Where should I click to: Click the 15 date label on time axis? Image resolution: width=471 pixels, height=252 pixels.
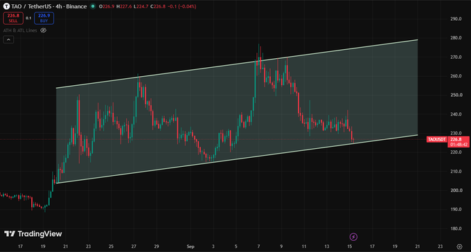pyautogui.click(x=350, y=246)
